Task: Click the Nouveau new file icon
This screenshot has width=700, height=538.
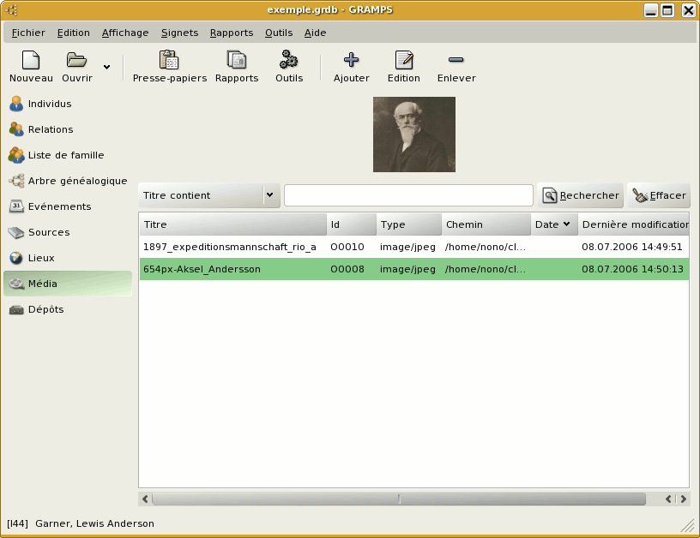Action: 31,61
